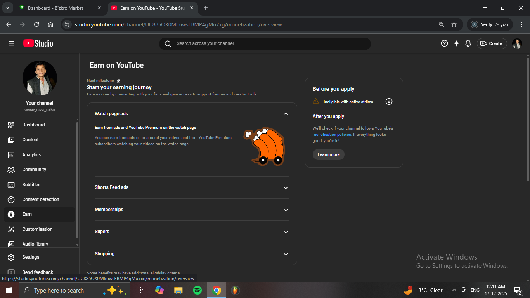Click the info icon beside active strikes

[x=389, y=102]
